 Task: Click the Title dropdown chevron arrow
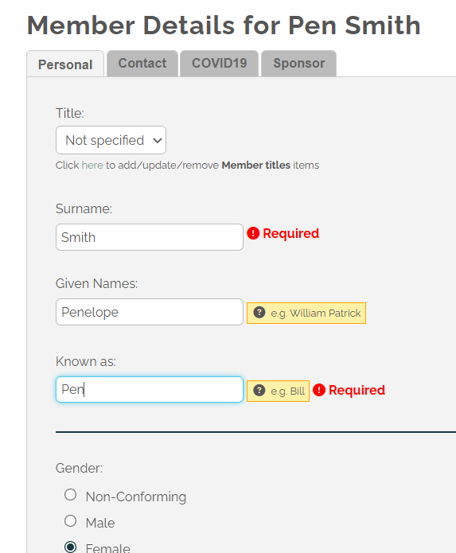tap(158, 140)
